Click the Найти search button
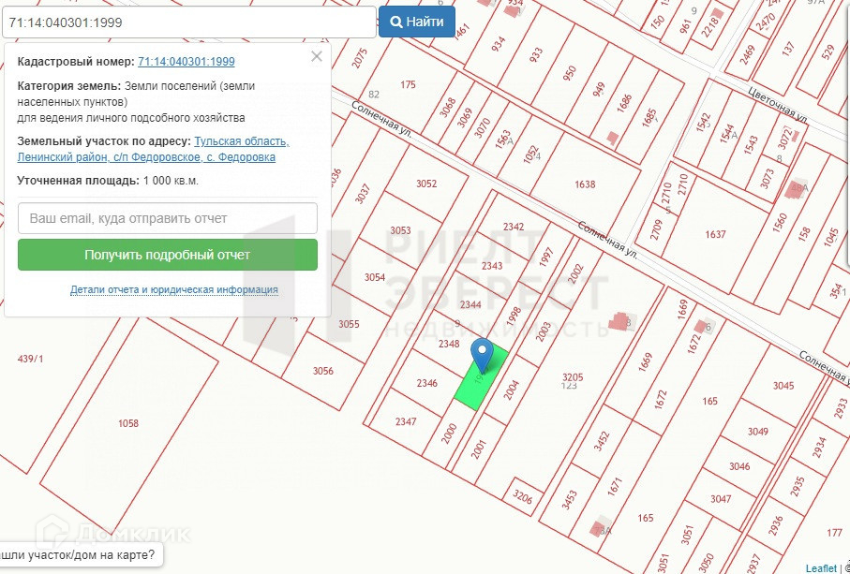850x574 pixels. (x=416, y=22)
